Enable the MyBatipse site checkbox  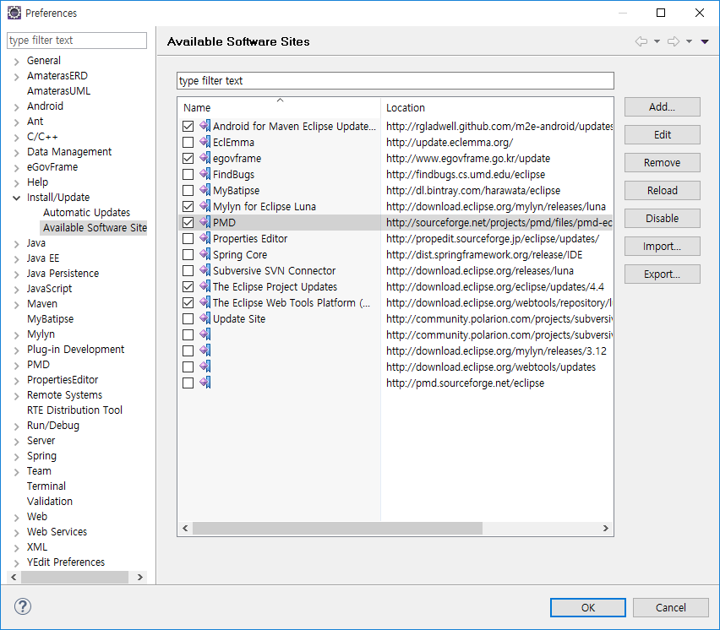coord(188,191)
